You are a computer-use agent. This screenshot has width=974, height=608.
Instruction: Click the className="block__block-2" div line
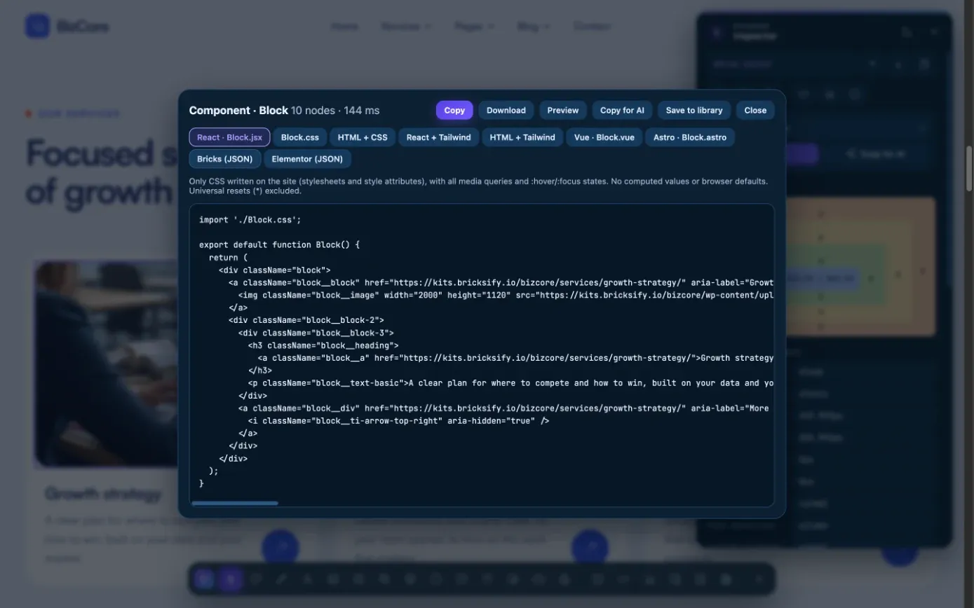point(306,320)
